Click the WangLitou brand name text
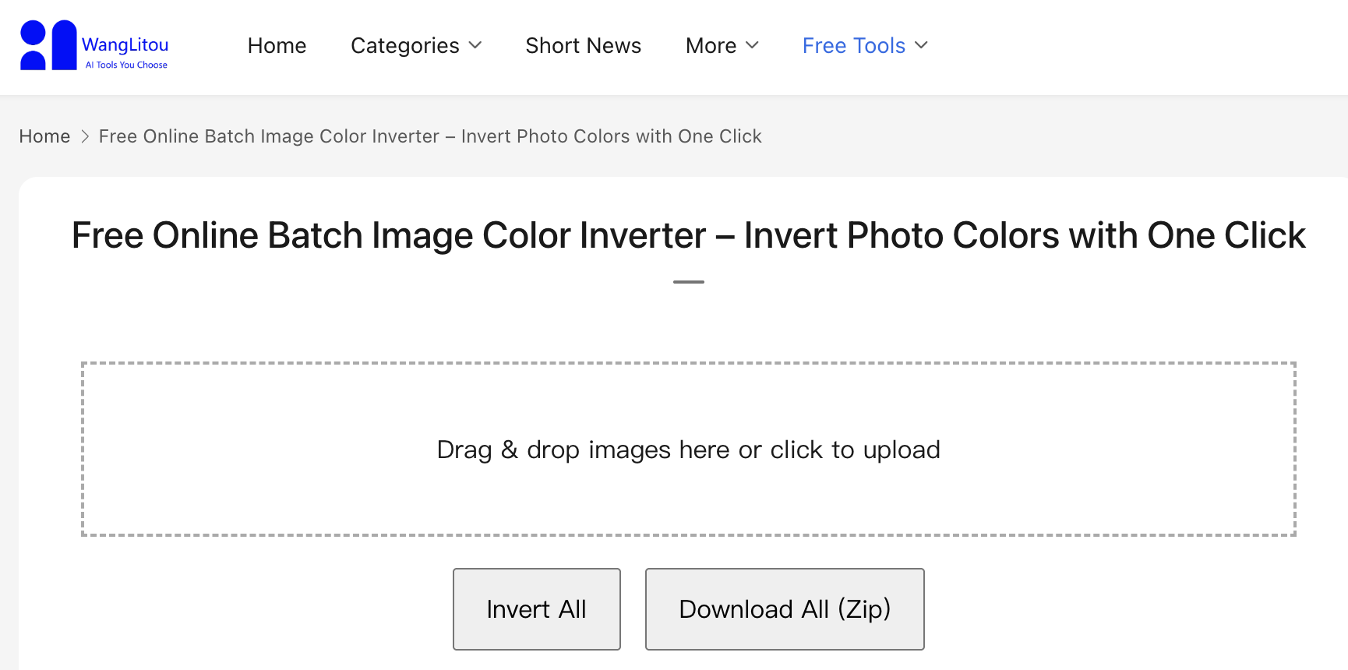1348x670 pixels. (x=125, y=44)
